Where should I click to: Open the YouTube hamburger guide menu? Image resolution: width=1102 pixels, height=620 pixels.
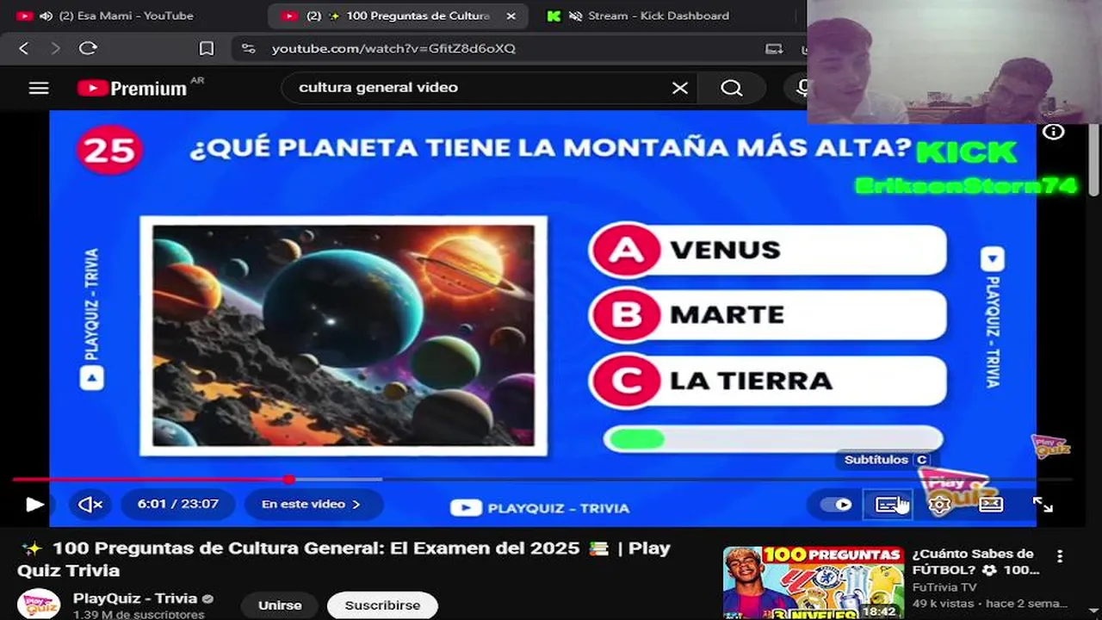tap(39, 88)
